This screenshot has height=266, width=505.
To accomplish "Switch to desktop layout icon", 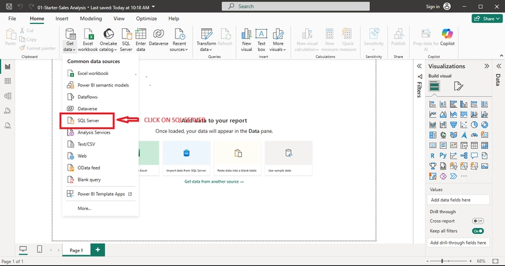I will pyautogui.click(x=23, y=249).
